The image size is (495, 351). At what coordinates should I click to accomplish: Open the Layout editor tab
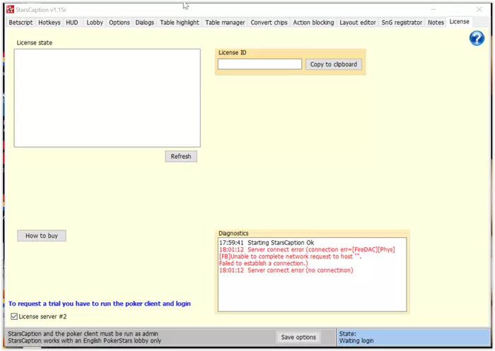click(358, 23)
